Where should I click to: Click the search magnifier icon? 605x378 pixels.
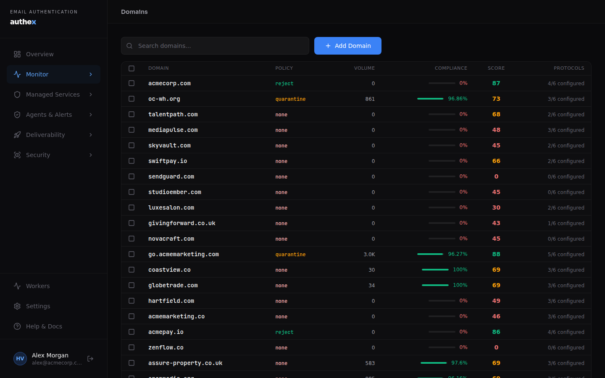129,46
